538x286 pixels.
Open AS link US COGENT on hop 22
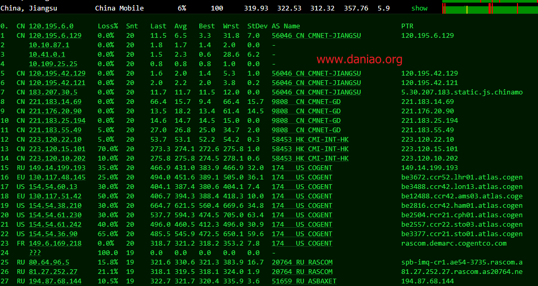tap(302, 234)
